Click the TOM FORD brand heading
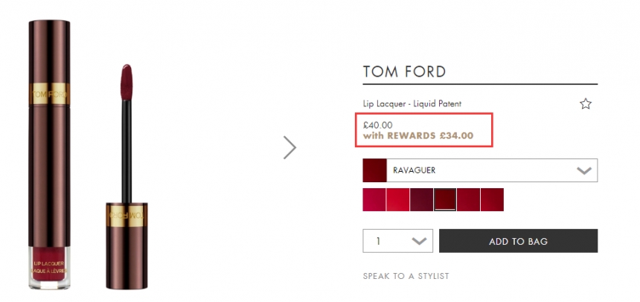The height and width of the screenshot is (302, 640). click(404, 71)
